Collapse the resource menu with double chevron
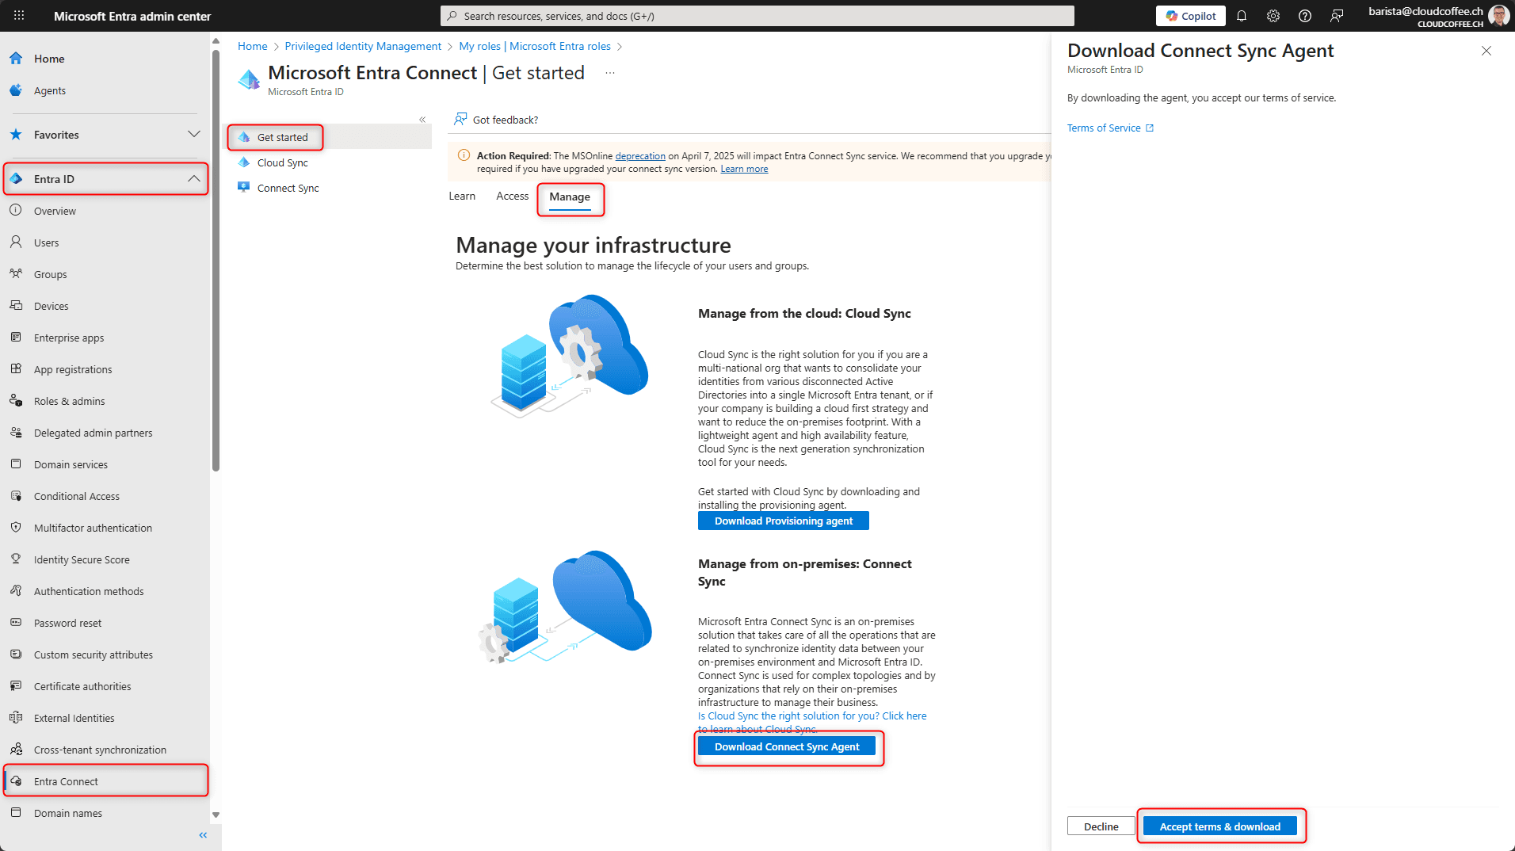The image size is (1515, 851). 422,120
